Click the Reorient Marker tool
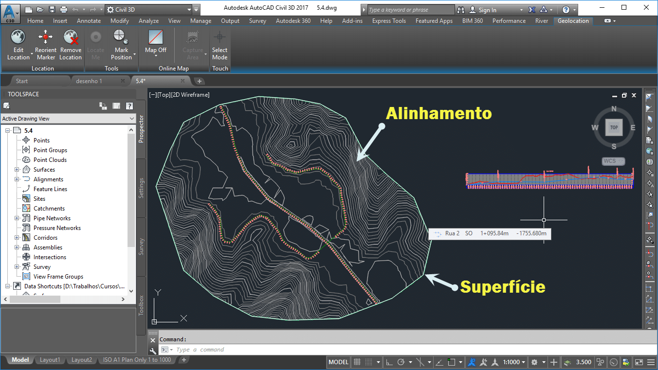This screenshot has width=658, height=370. 45,46
